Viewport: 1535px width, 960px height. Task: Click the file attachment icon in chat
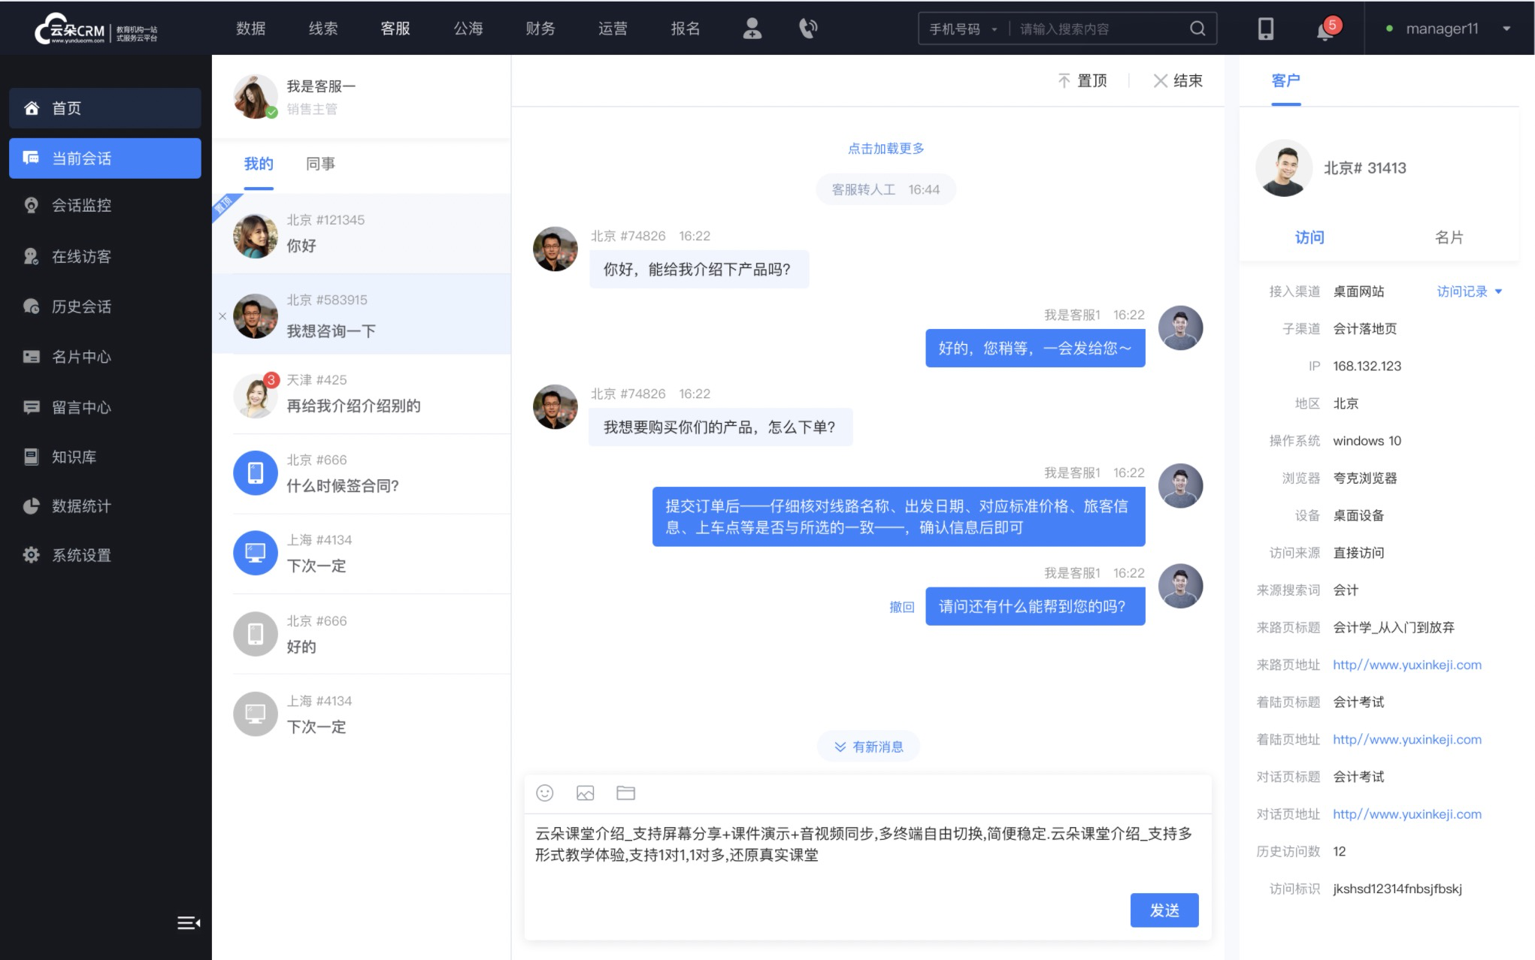click(625, 793)
